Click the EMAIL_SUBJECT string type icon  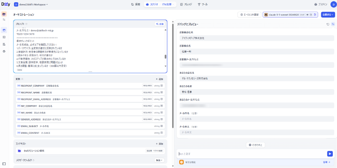(x=162, y=126)
